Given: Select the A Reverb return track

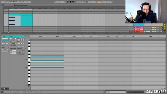Looking at the screenshot, I should [x=138, y=27].
